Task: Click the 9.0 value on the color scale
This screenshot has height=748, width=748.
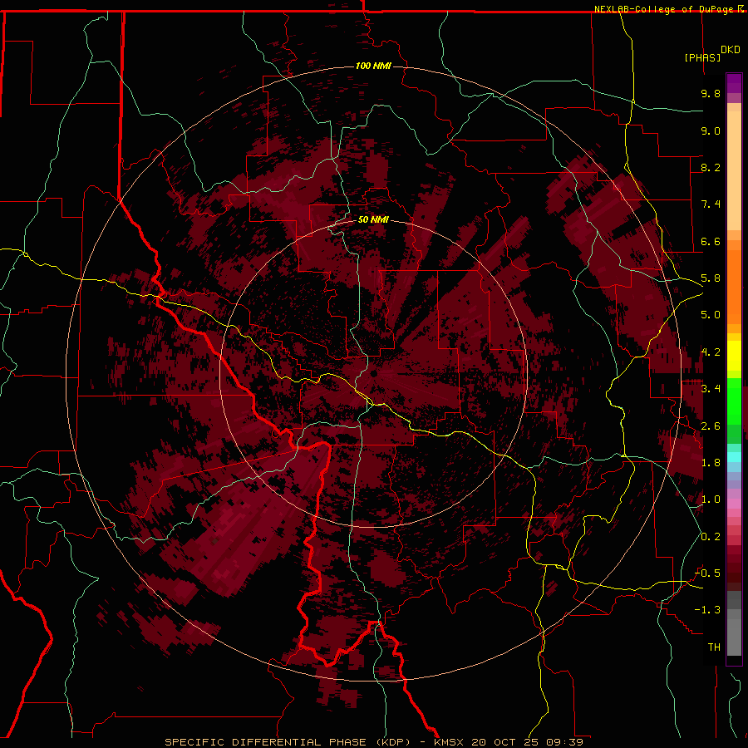Action: pos(711,130)
